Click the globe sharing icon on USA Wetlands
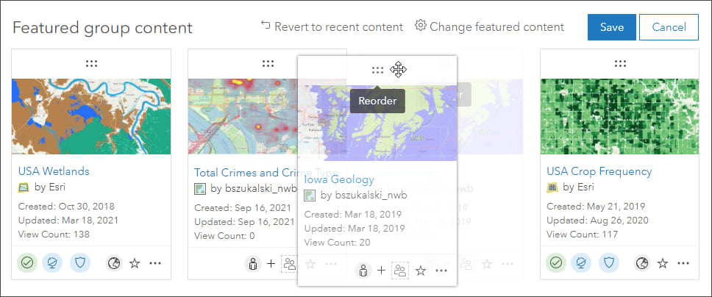 coord(113,263)
